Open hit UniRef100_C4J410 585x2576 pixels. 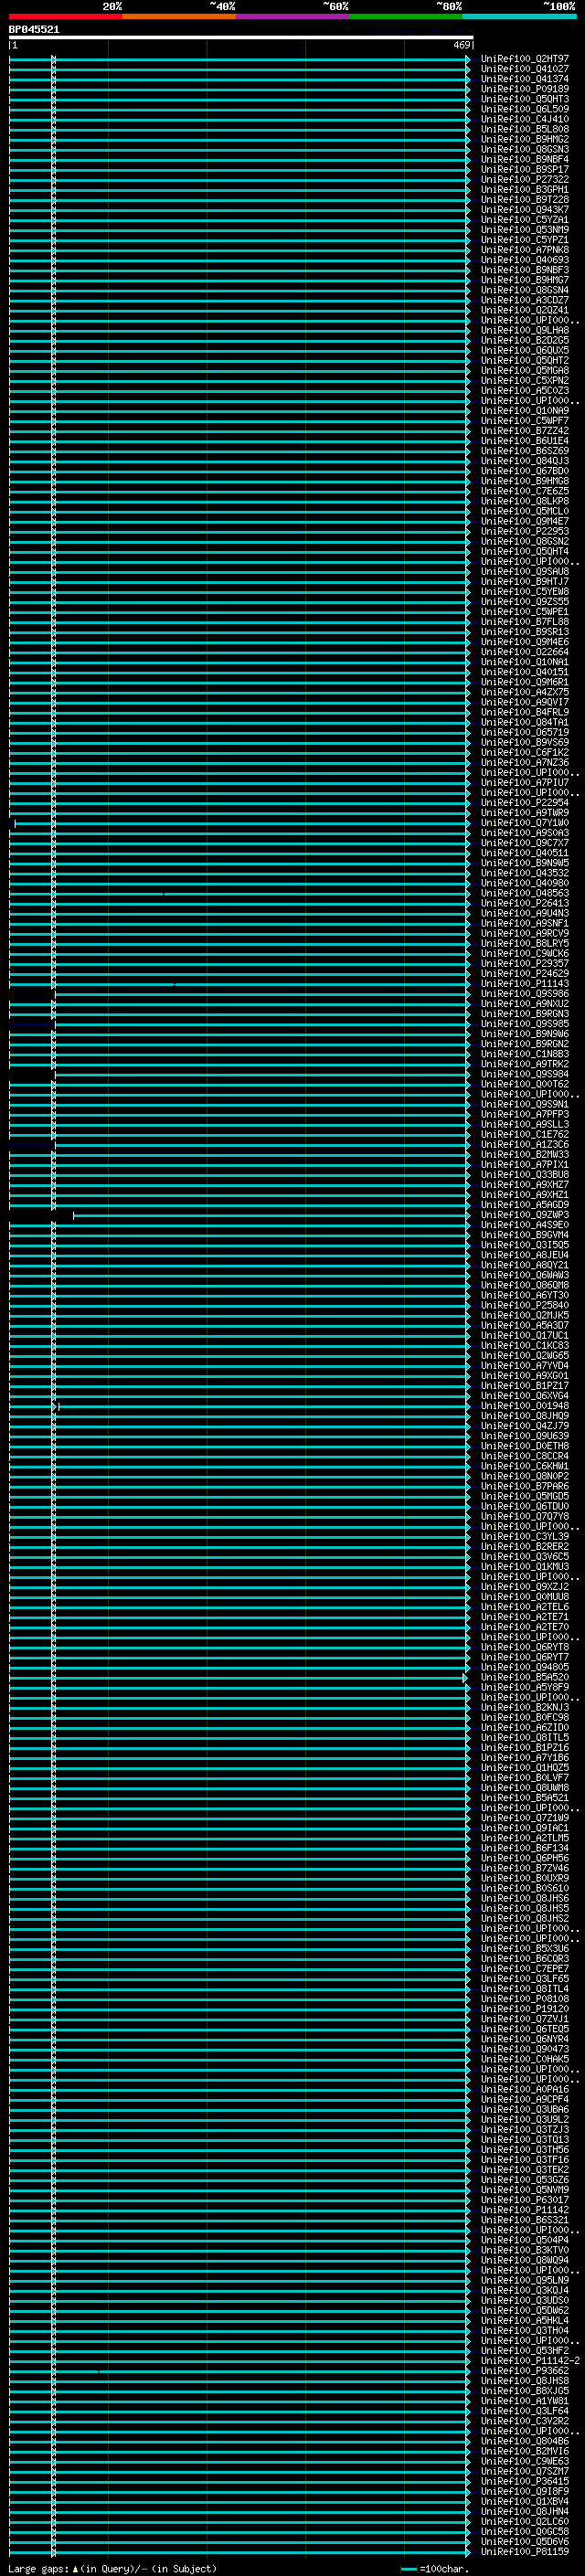point(524,119)
